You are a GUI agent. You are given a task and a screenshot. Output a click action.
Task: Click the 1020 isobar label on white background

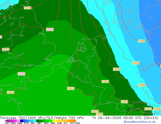(50, 29)
